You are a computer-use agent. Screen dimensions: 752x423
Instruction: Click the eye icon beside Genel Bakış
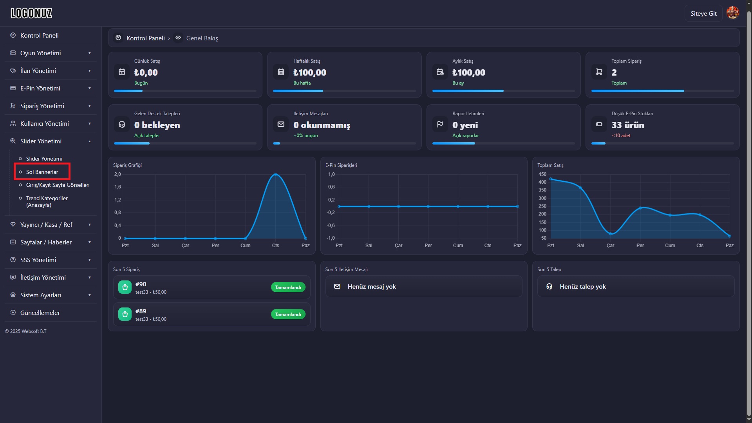(x=178, y=38)
